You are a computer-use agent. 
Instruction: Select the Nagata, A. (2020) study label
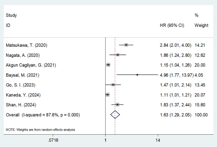click(23, 55)
